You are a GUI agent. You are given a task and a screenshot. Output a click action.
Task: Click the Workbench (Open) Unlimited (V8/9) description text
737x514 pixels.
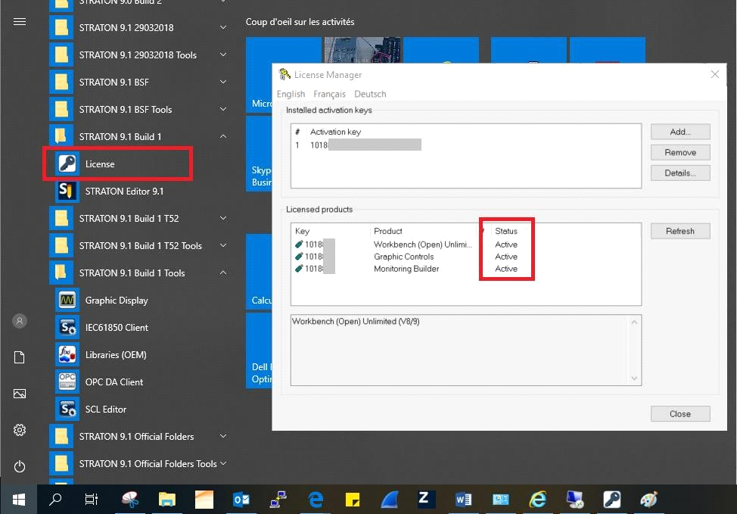click(356, 321)
